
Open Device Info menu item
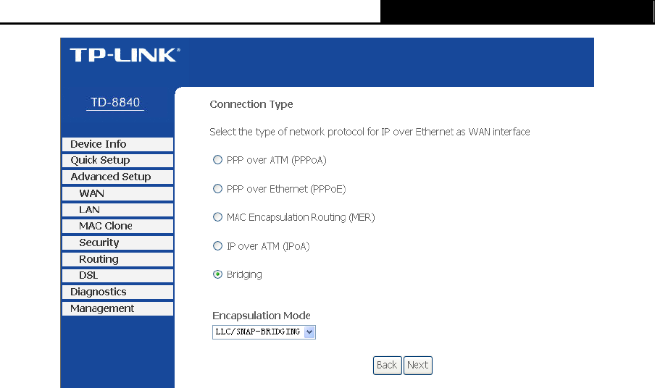click(117, 144)
